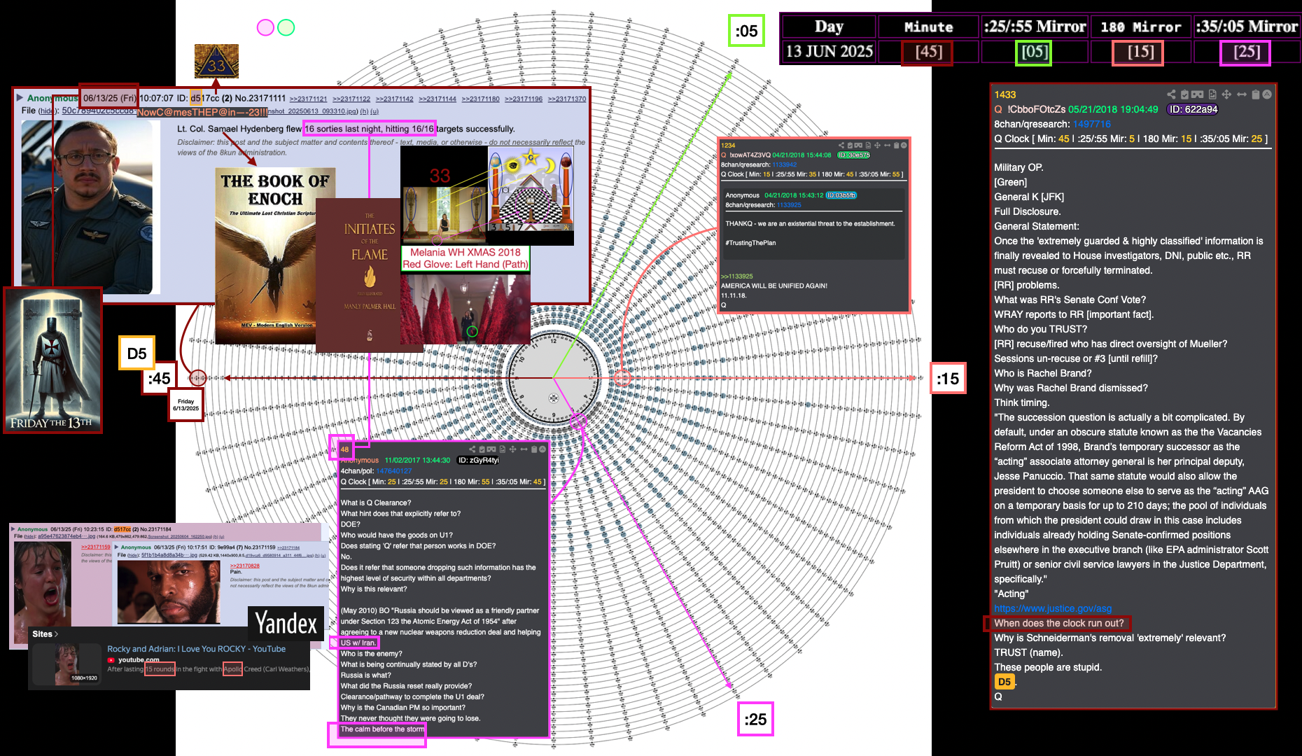Click the horizontal arrows icon on post 48
Screen dimensions: 1302x756
(524, 449)
